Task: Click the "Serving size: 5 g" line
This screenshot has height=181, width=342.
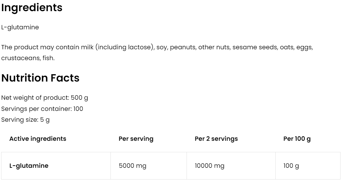Action: pos(25,120)
